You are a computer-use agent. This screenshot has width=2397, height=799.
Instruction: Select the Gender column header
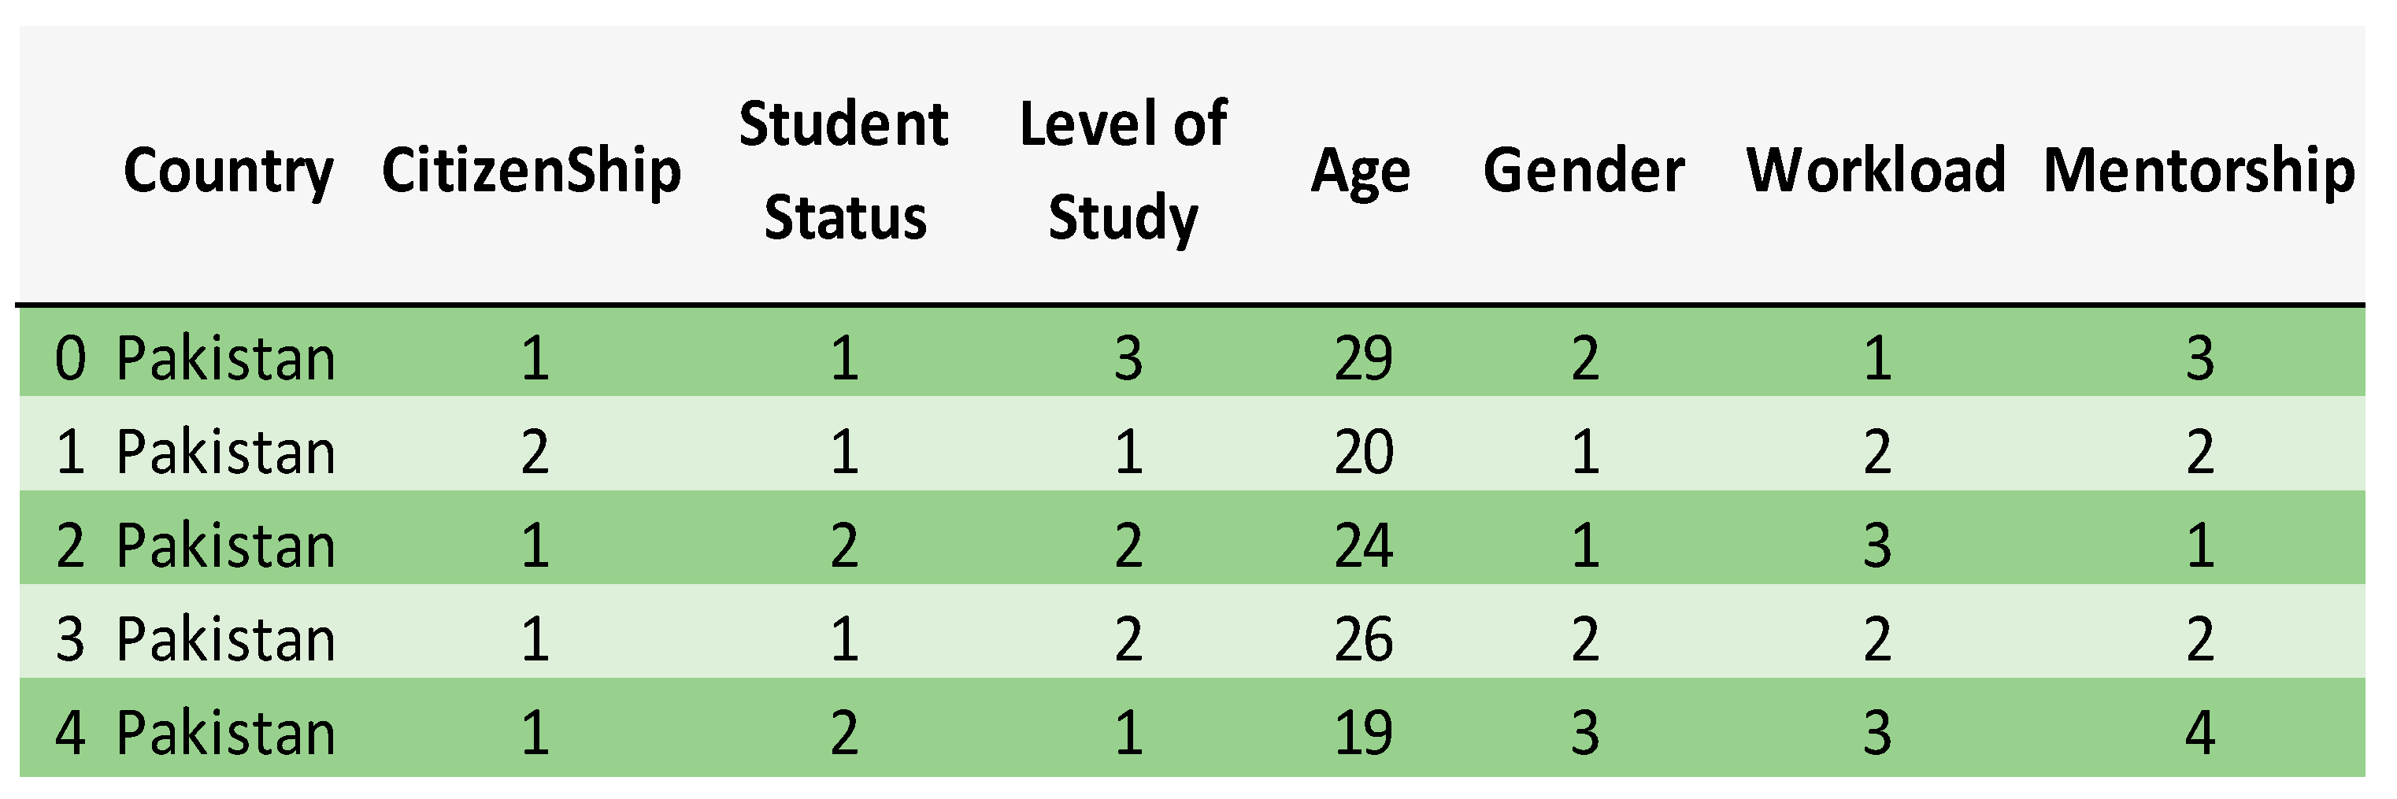1584,171
